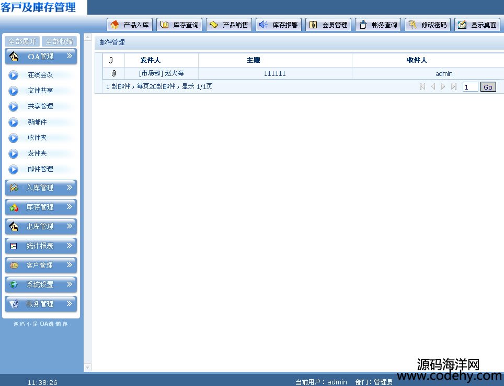This screenshot has width=504, height=386.
Task: Click the scroll-down arrow of the vertical scrollbar
Action: click(x=87, y=367)
